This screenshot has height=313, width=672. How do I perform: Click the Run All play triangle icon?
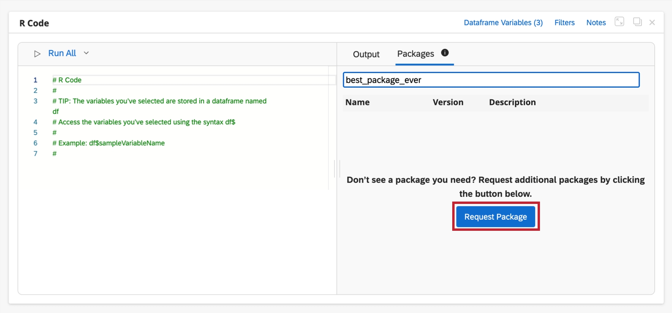coord(37,54)
